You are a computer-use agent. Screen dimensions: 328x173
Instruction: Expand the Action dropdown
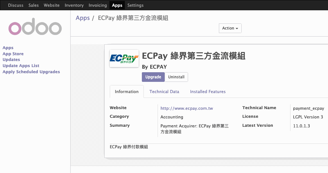[230, 28]
